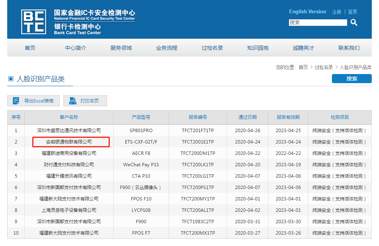
Task: Click report number TFCT200MY1TP
Action: (198, 199)
